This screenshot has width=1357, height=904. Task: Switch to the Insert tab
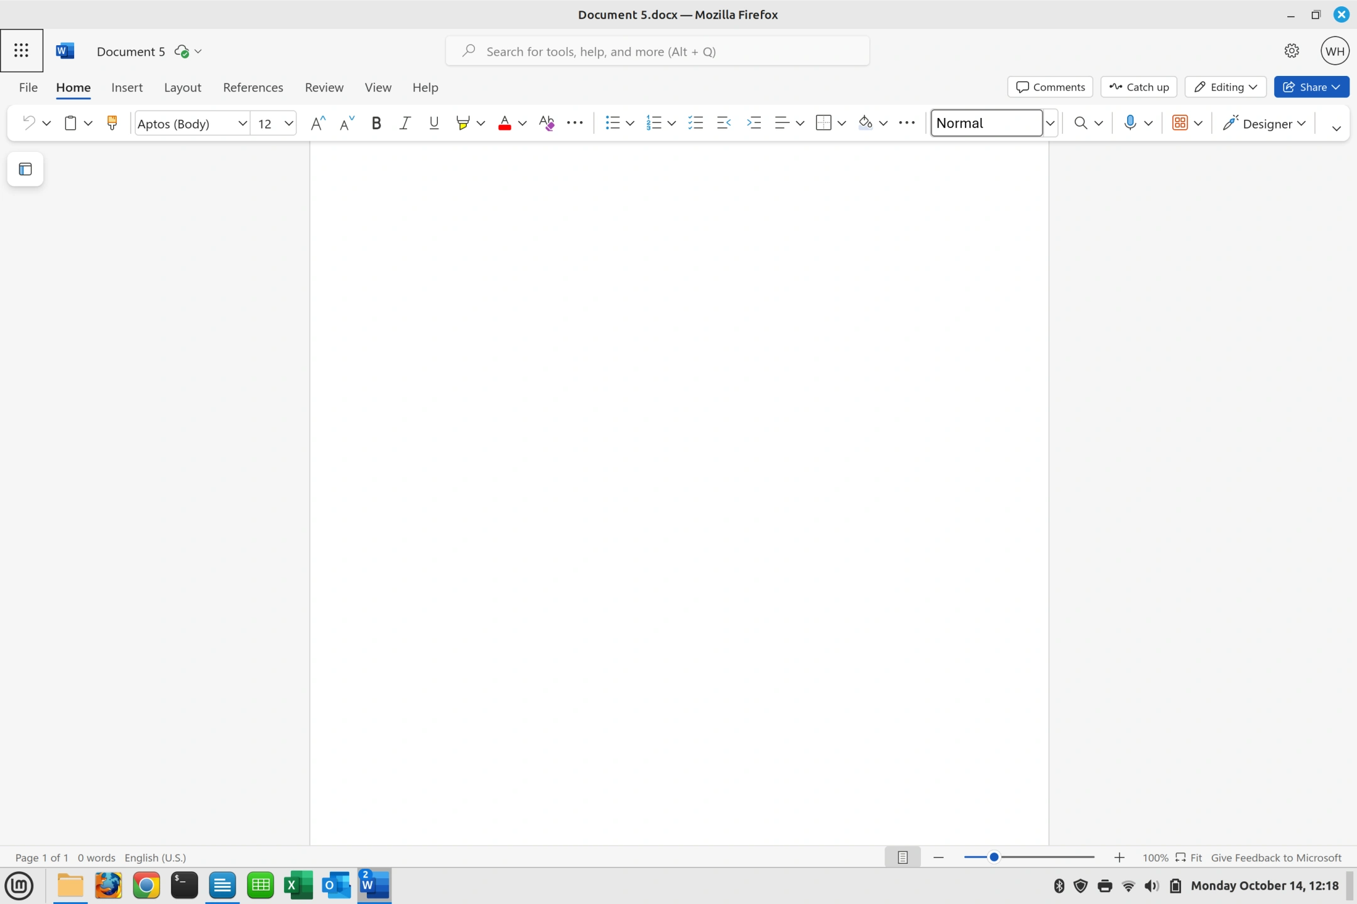coord(127,87)
